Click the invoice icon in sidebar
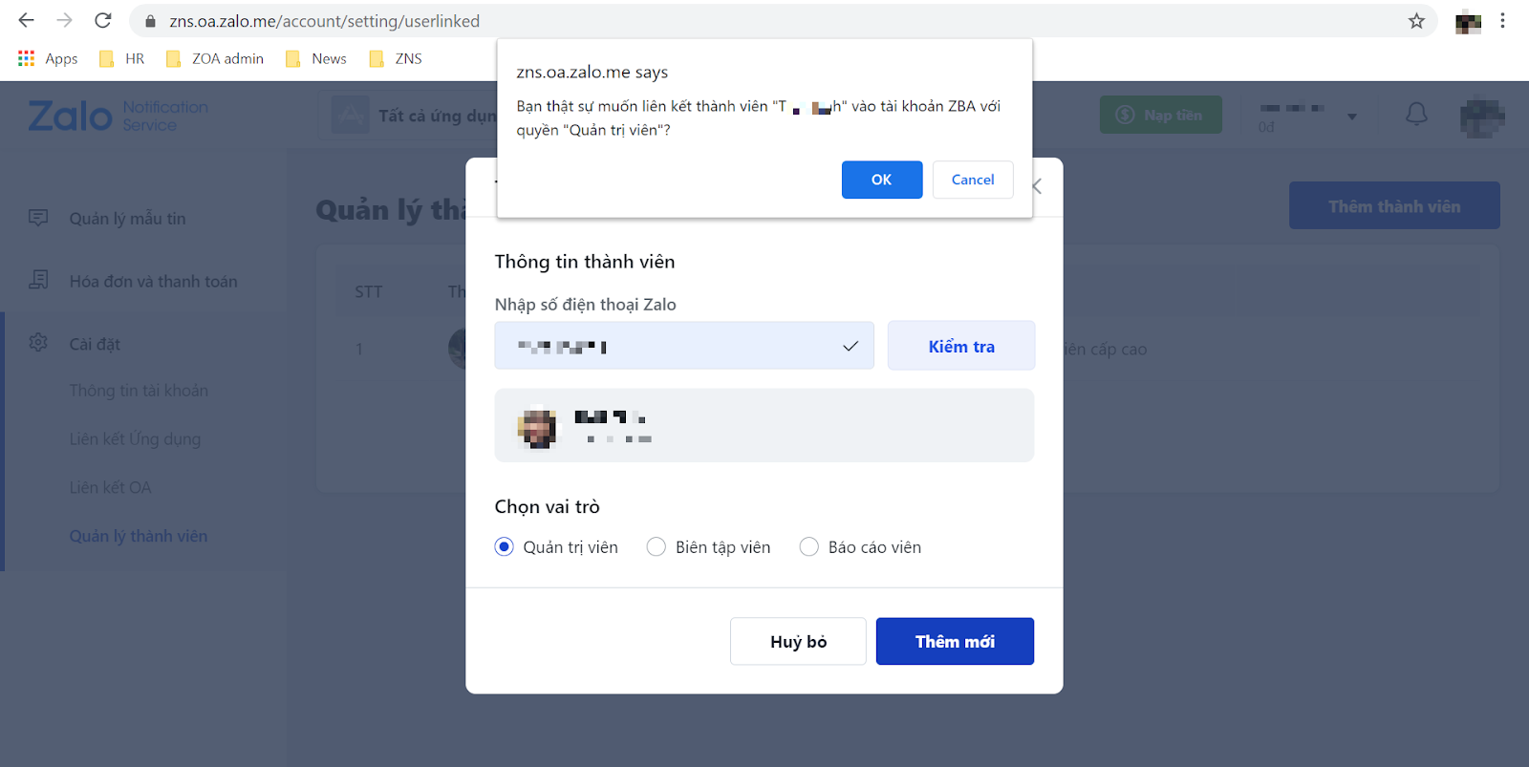This screenshot has width=1529, height=767. (38, 280)
